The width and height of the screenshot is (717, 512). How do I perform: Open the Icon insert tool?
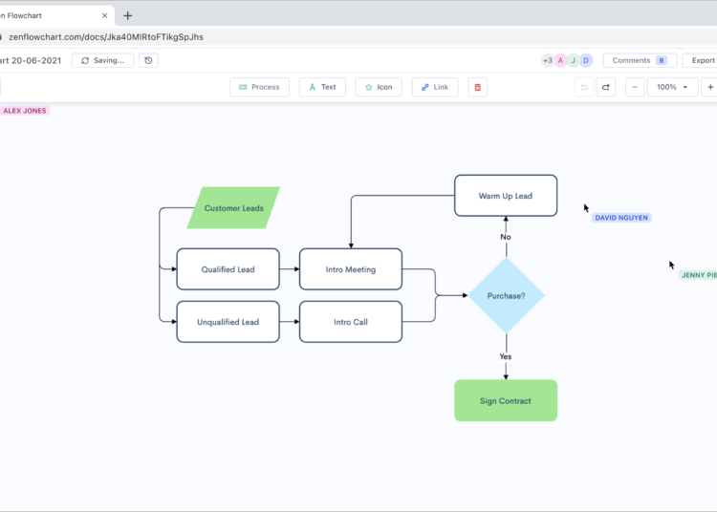point(379,87)
